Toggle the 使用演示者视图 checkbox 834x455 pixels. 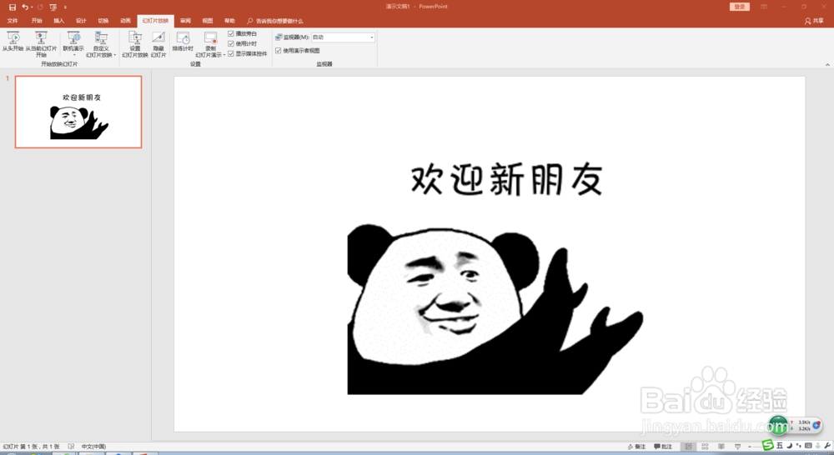279,51
